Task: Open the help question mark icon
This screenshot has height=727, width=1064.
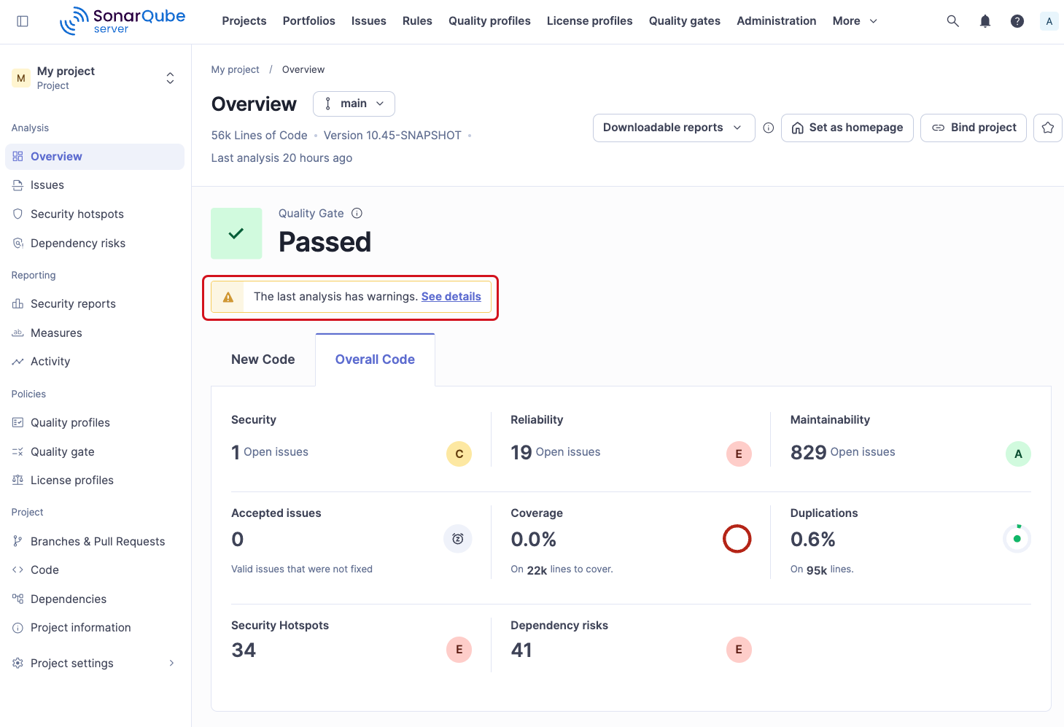Action: click(1017, 21)
